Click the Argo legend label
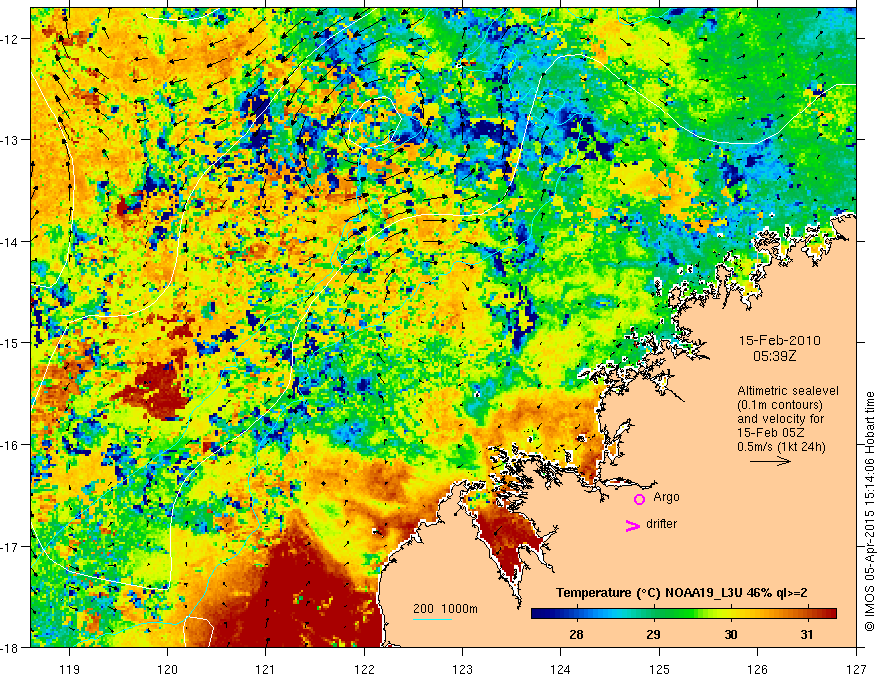This screenshot has height=677, width=877. point(666,497)
